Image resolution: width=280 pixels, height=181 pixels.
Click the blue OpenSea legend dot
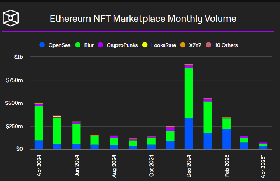tap(42, 45)
